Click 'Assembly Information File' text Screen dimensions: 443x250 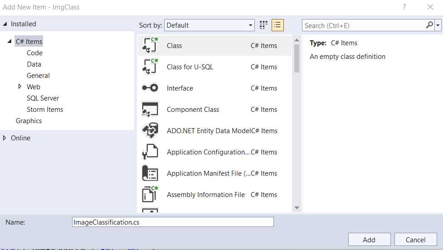pyautogui.click(x=206, y=195)
